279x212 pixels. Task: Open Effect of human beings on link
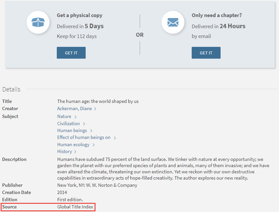click(x=84, y=137)
